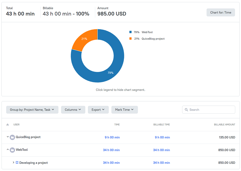Click the QuiceBlog project legend label
241x171 pixels.
pyautogui.click(x=153, y=39)
